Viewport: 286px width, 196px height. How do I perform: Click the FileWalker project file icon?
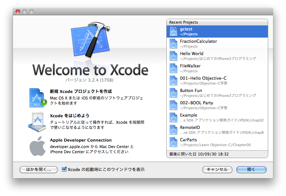[173, 68]
